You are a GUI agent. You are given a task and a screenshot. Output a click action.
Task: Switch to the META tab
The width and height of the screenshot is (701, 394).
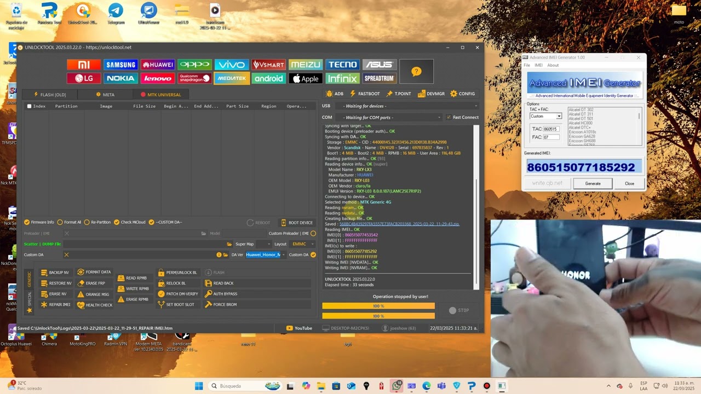[x=105, y=95]
